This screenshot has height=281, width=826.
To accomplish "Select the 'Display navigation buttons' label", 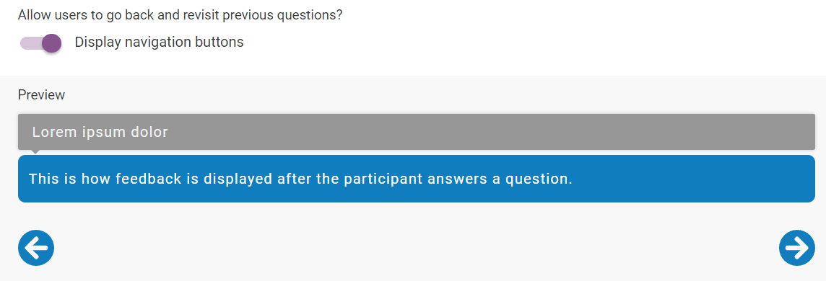I will 159,42.
